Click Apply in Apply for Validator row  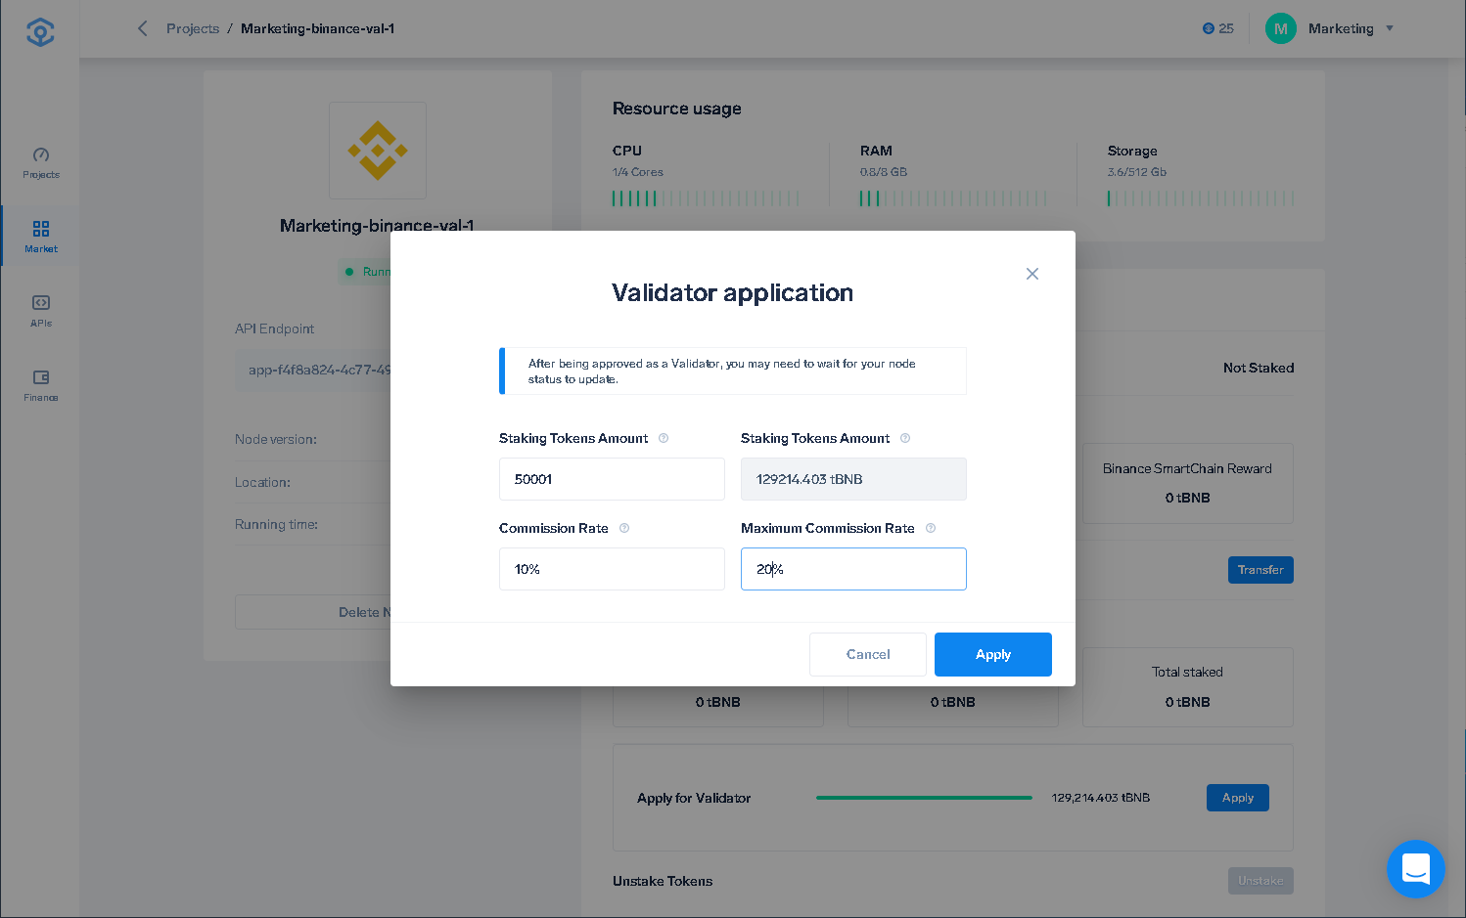point(1238,798)
